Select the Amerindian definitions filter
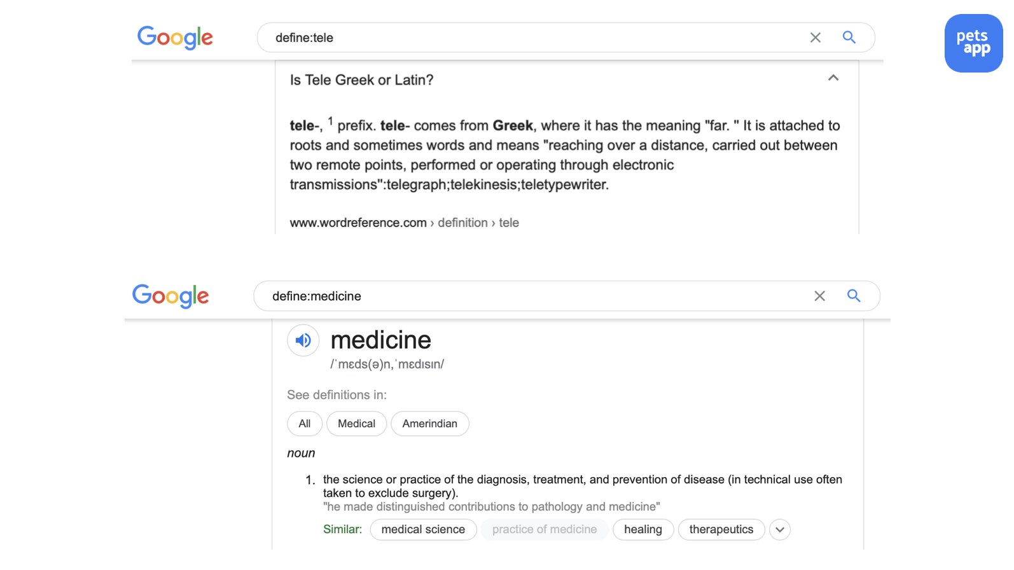Screen dimensions: 1014x570 pyautogui.click(x=429, y=424)
